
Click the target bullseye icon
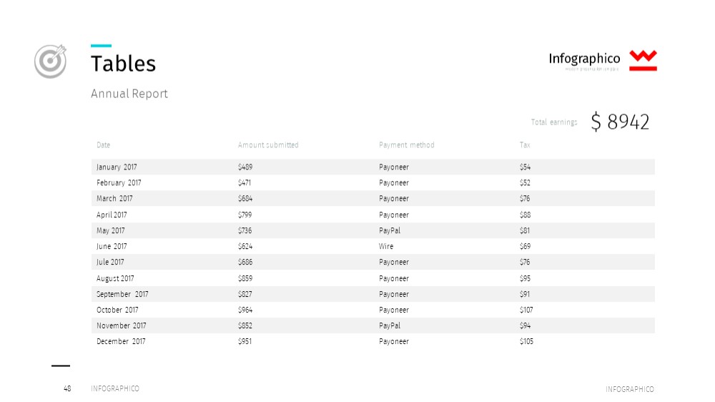(x=50, y=61)
